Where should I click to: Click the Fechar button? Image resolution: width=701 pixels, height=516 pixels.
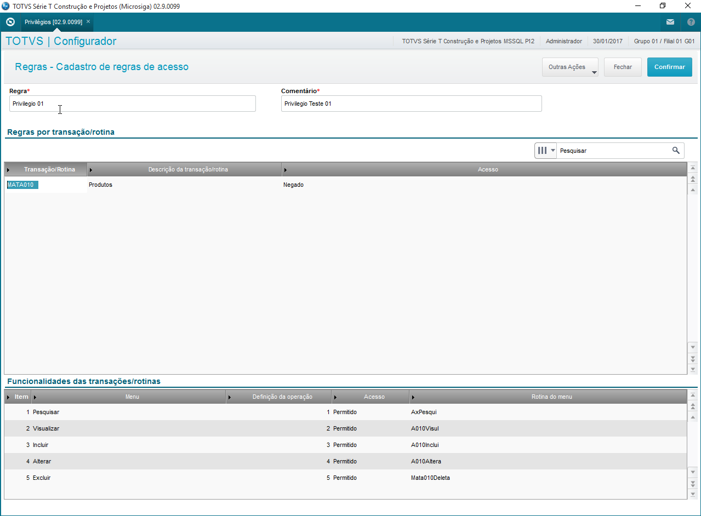pos(623,67)
